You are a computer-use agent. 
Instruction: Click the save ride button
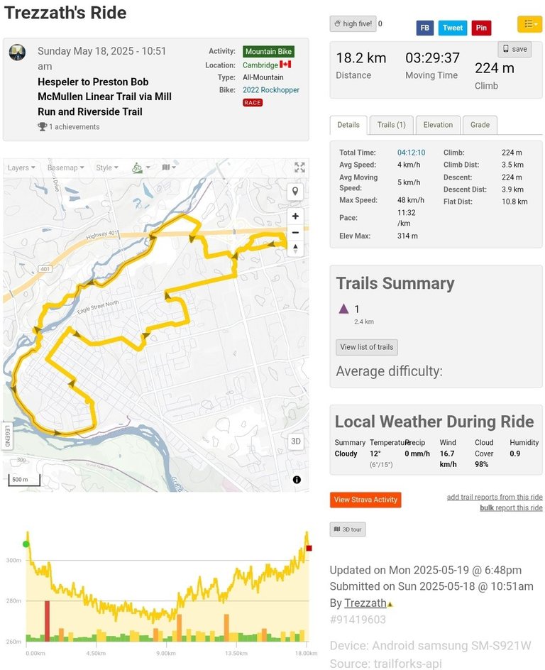tap(514, 49)
